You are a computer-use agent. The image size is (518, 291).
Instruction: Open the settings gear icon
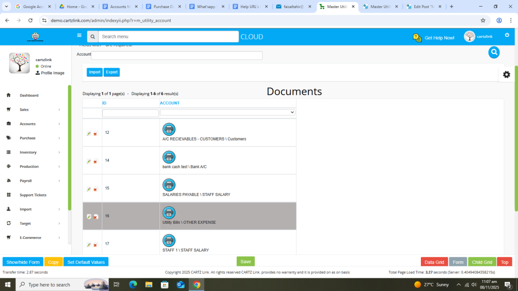click(x=506, y=74)
